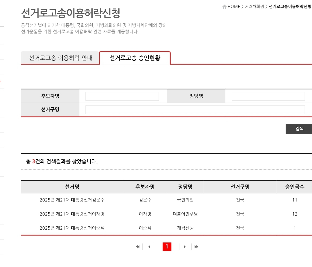Screen dimensions: 312x267
Task: Click 전국 in the 이준석 row
Action: (240, 228)
